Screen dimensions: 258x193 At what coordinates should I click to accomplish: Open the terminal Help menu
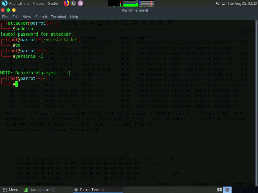(74, 17)
